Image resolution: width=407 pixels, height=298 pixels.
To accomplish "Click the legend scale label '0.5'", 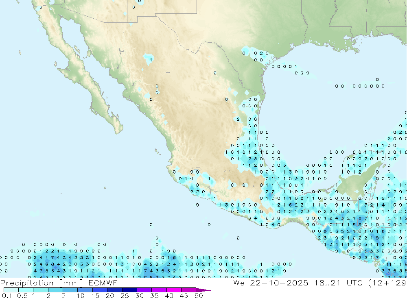I will pyautogui.click(x=22, y=296).
